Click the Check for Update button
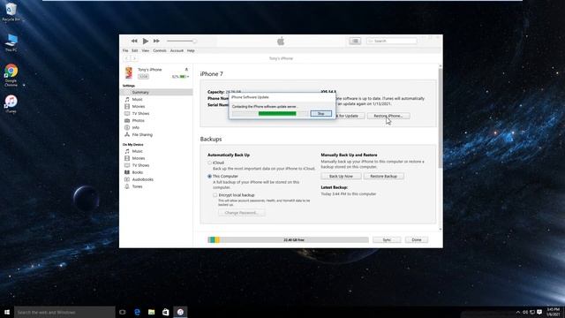Viewport: 565px width, 318px height. pos(349,116)
